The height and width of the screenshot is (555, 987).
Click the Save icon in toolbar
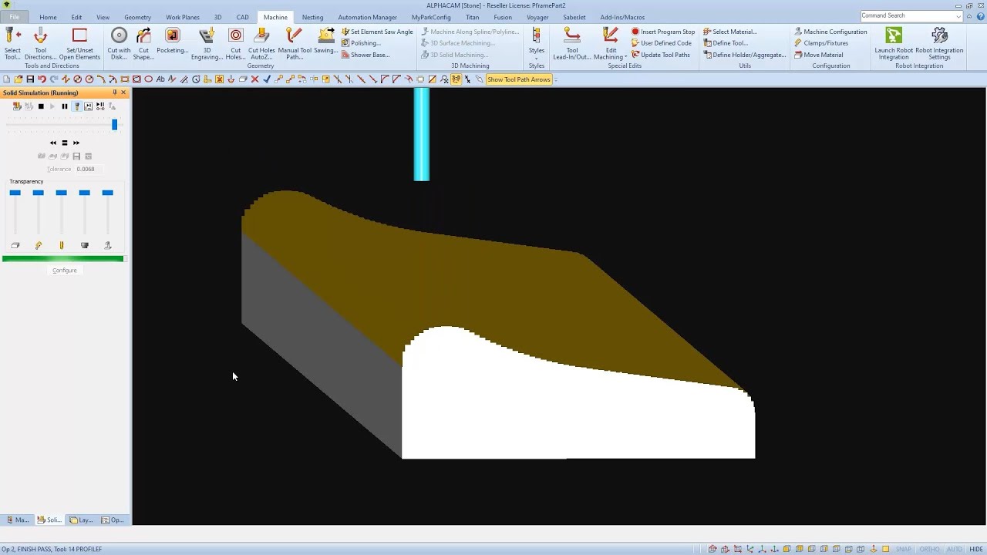[x=30, y=79]
